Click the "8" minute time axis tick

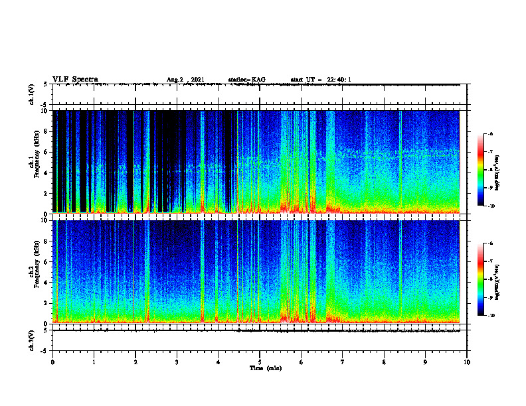coord(384,362)
